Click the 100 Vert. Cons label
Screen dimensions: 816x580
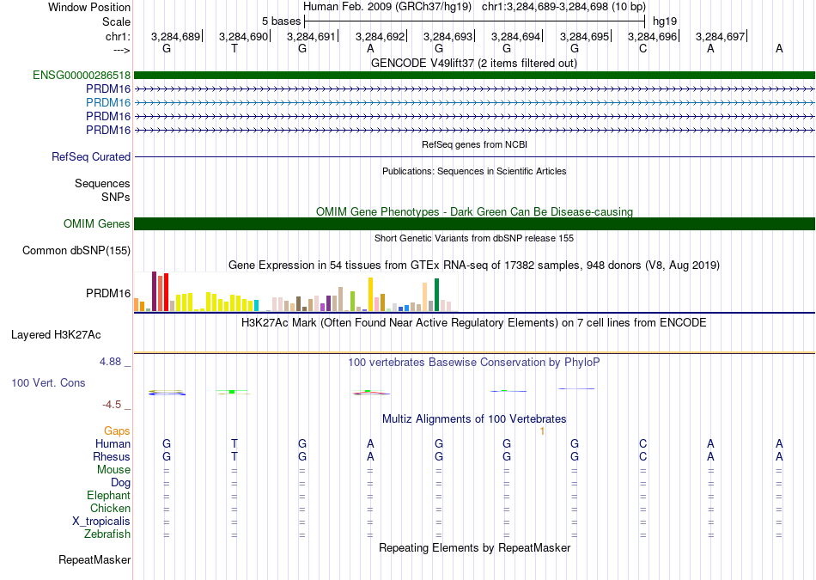48,382
